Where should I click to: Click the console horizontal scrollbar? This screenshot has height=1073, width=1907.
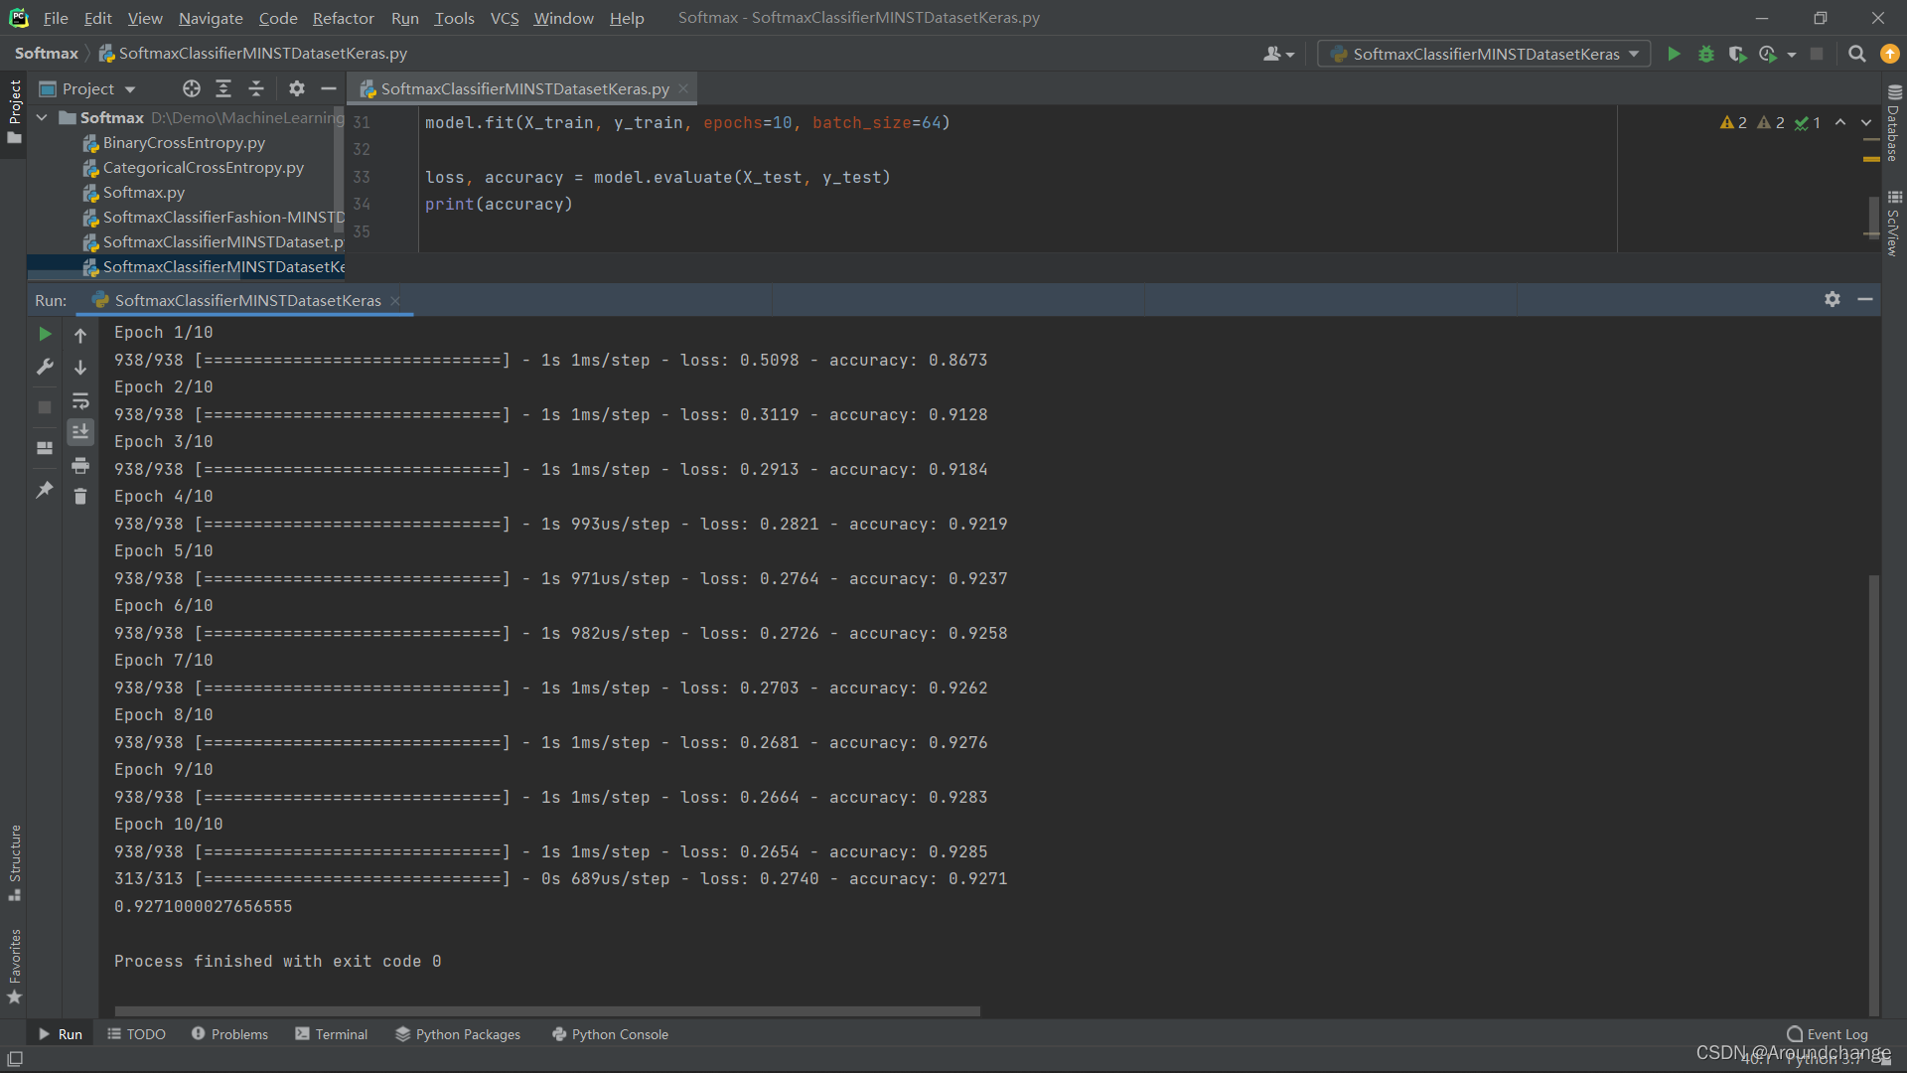pyautogui.click(x=546, y=1010)
